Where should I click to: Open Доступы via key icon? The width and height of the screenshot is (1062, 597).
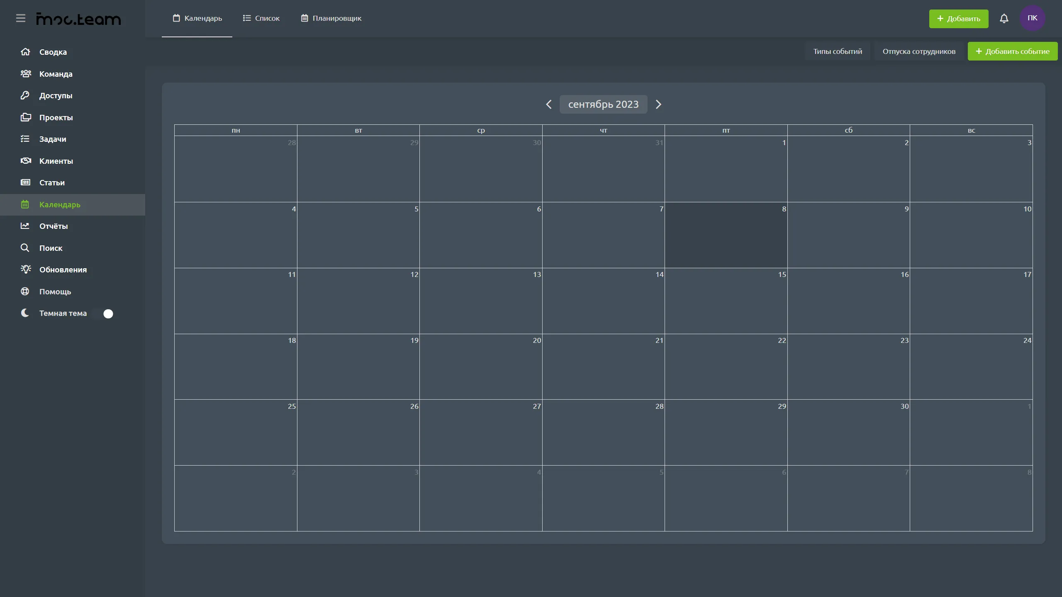[25, 95]
